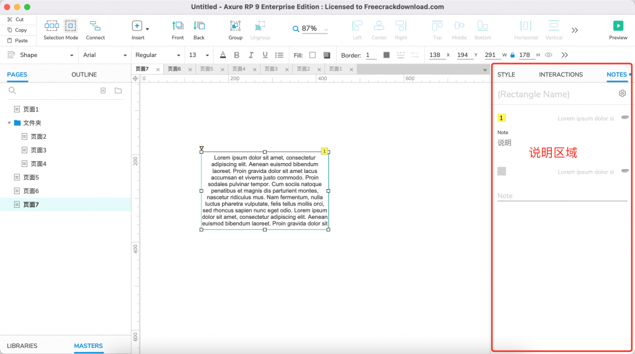Screen dimensions: 635x354
Task: Click the Fill color swatch
Action: [313, 55]
